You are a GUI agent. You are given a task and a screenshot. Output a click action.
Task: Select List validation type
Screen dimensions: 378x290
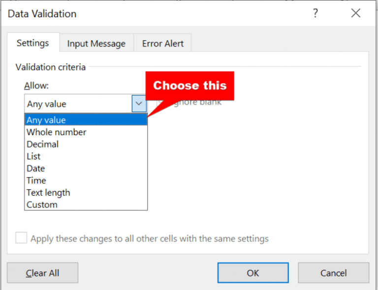pyautogui.click(x=33, y=156)
